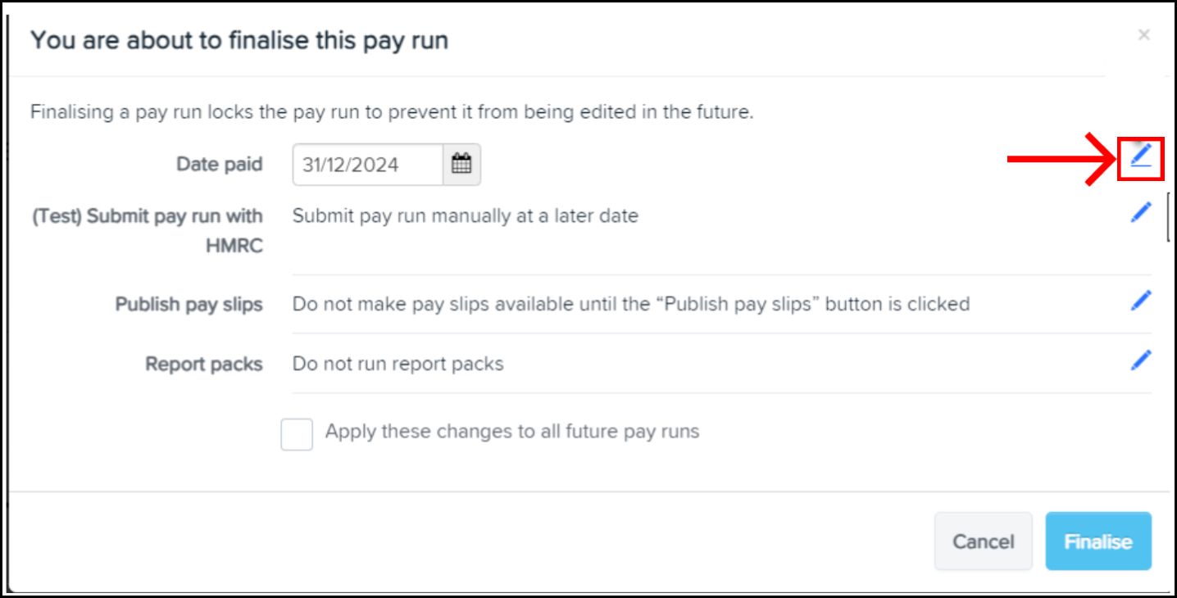Click the edit pencil beside Date paid
This screenshot has height=598, width=1177.
pyautogui.click(x=1141, y=154)
